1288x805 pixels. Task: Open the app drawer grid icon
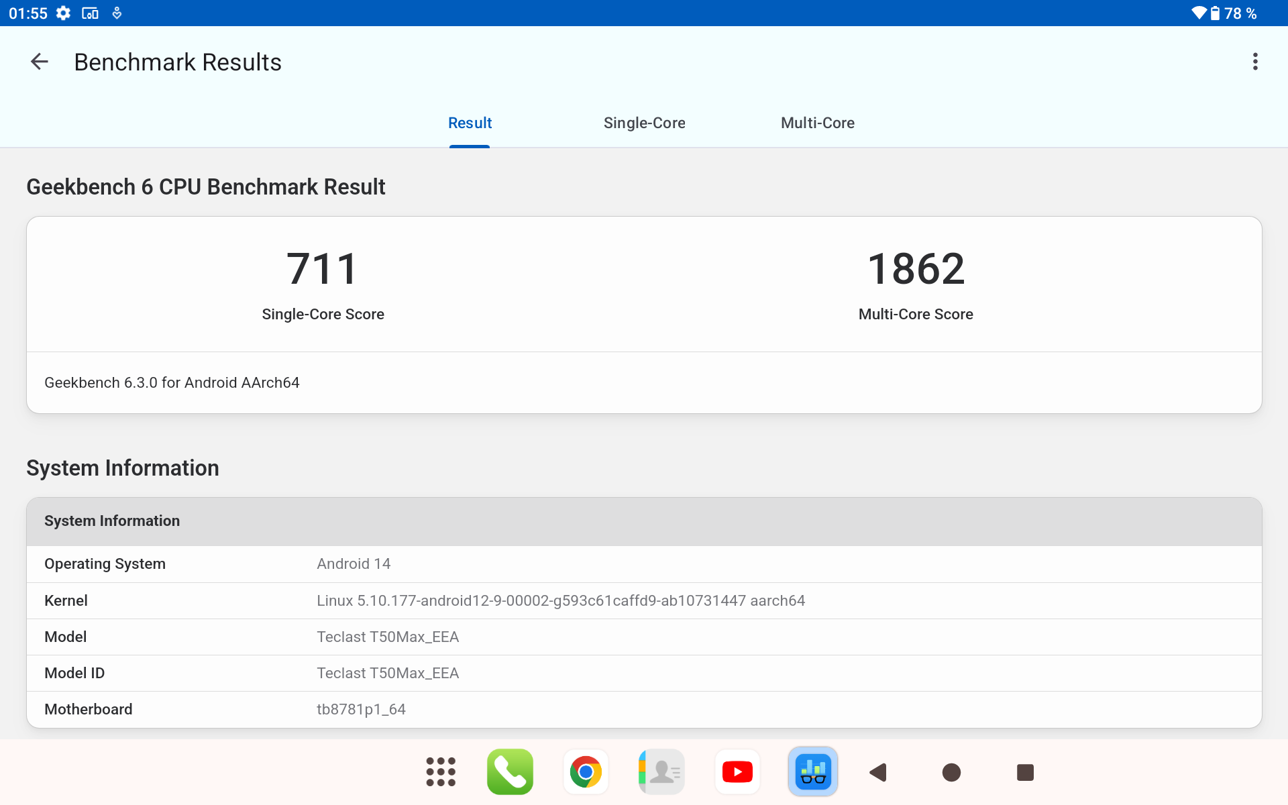pyautogui.click(x=441, y=772)
